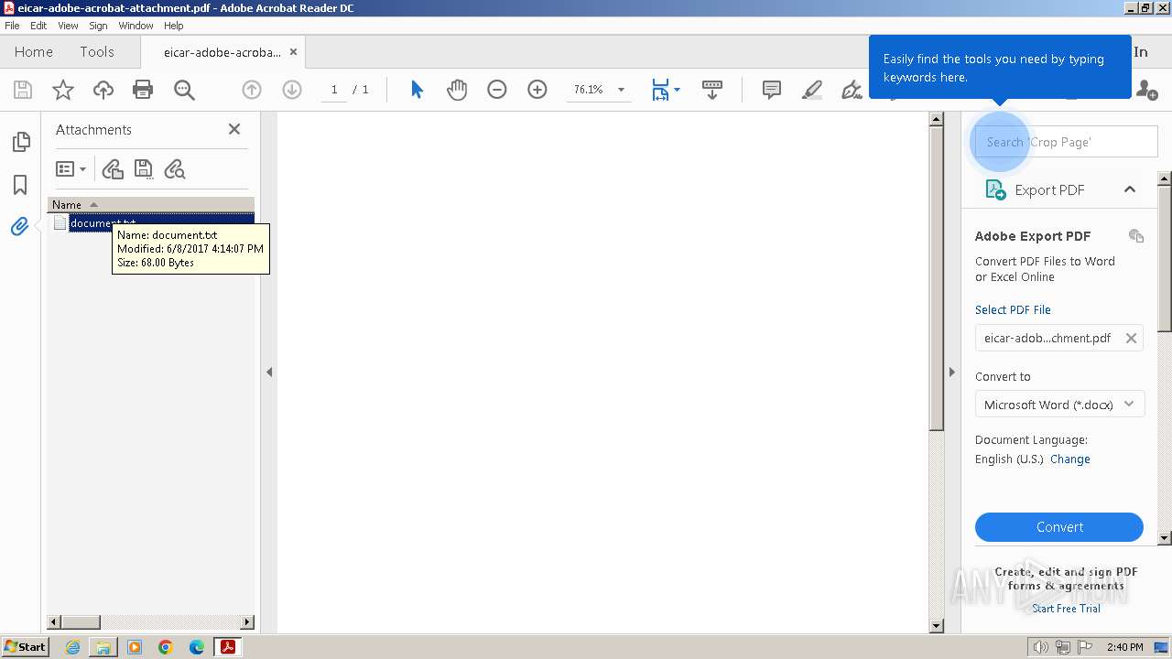Zoom in with plus icon

click(x=537, y=90)
